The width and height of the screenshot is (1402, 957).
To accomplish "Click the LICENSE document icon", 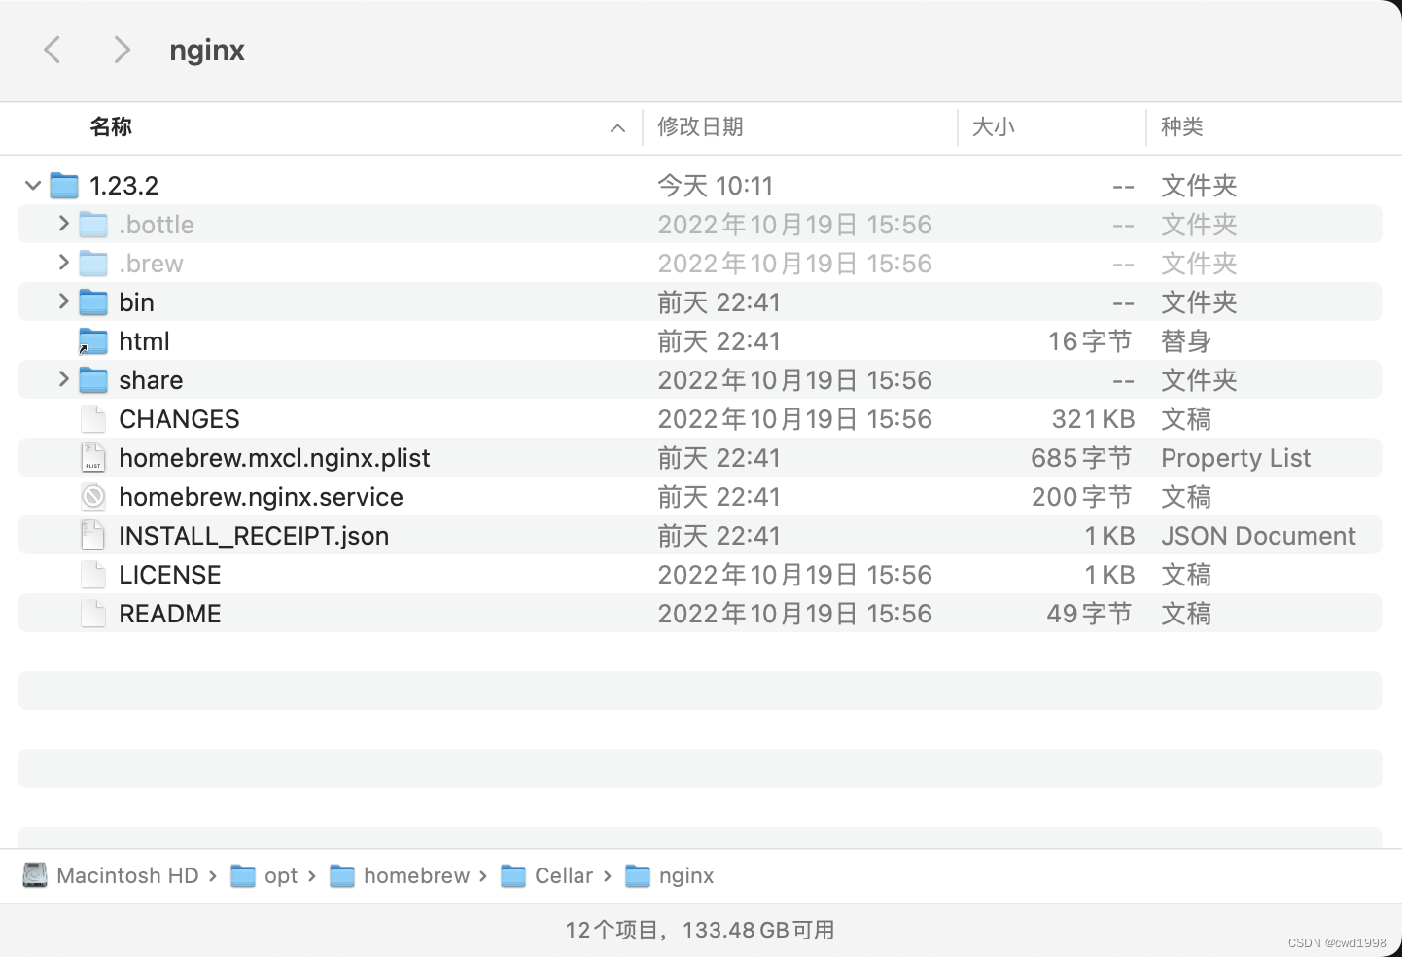I will pyautogui.click(x=93, y=574).
